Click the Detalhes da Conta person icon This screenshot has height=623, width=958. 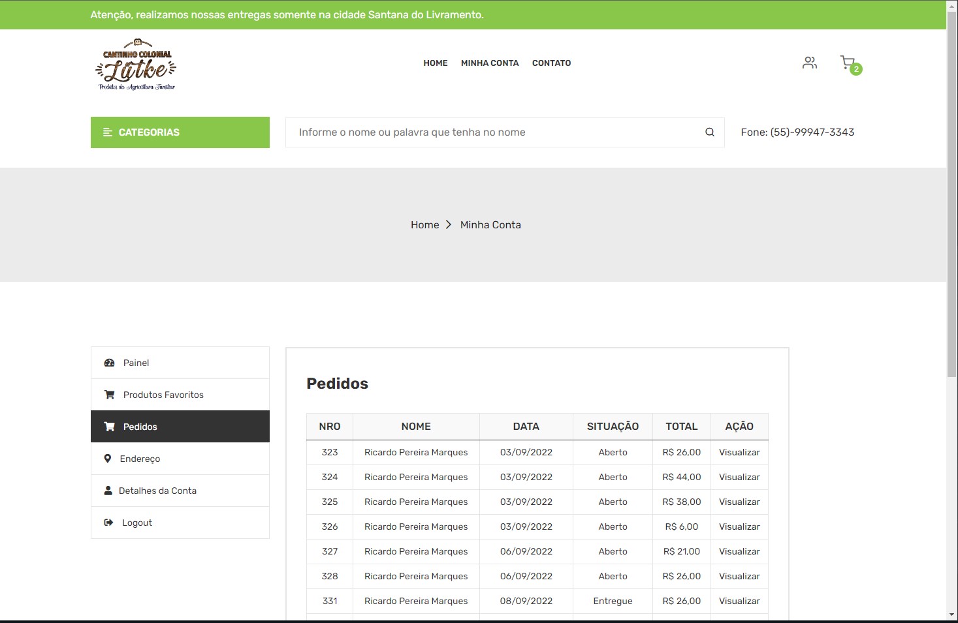pos(108,491)
